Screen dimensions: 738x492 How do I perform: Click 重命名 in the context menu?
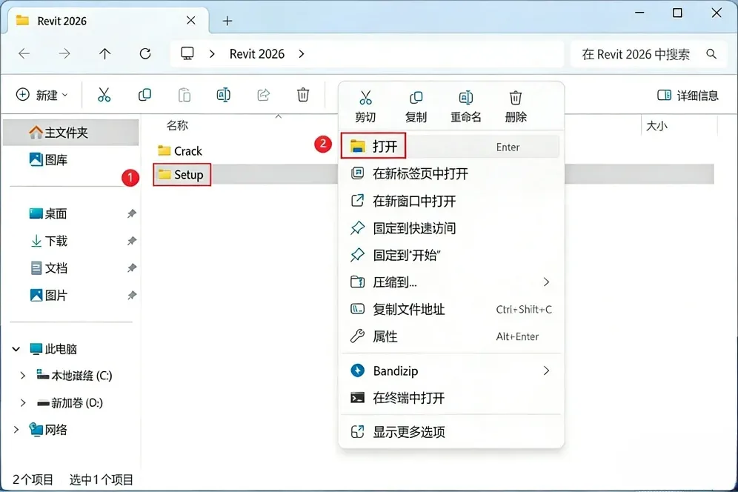click(x=466, y=107)
